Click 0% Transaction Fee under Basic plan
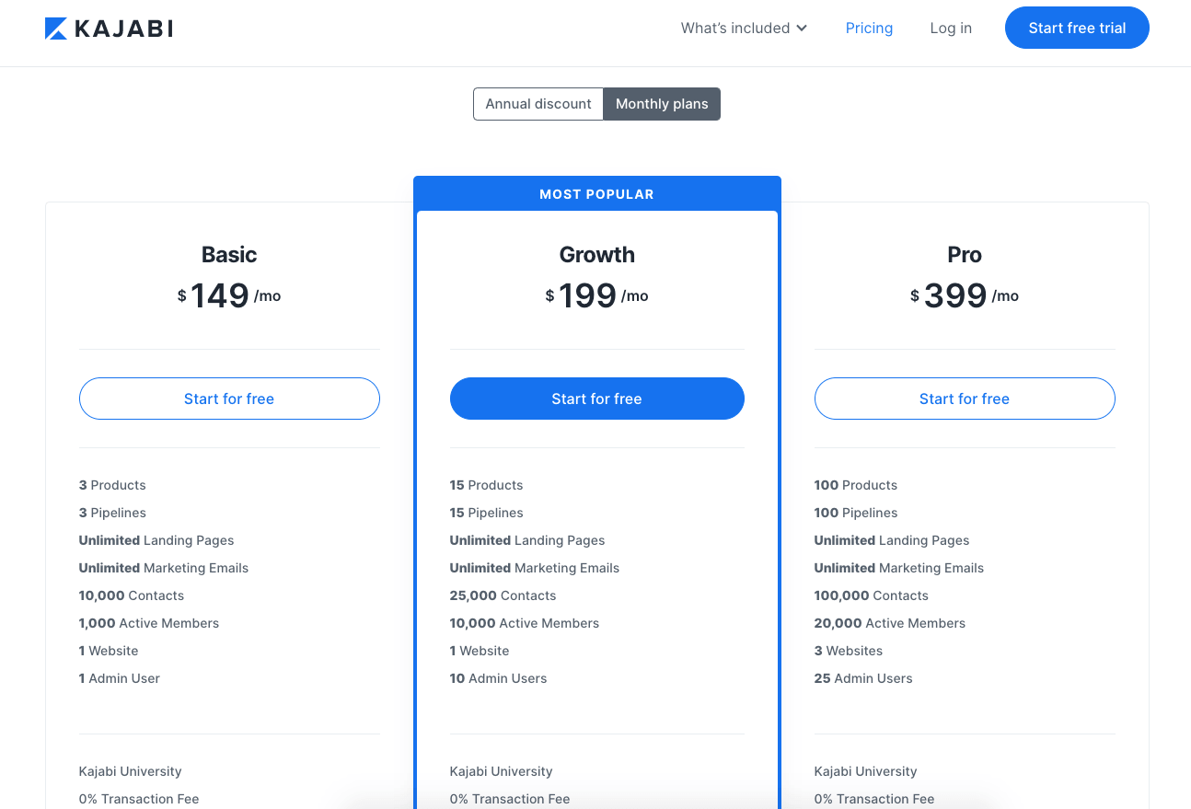This screenshot has width=1191, height=809. (139, 799)
